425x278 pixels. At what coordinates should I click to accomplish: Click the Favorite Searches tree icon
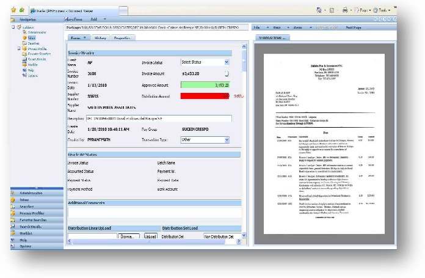pos(24,54)
